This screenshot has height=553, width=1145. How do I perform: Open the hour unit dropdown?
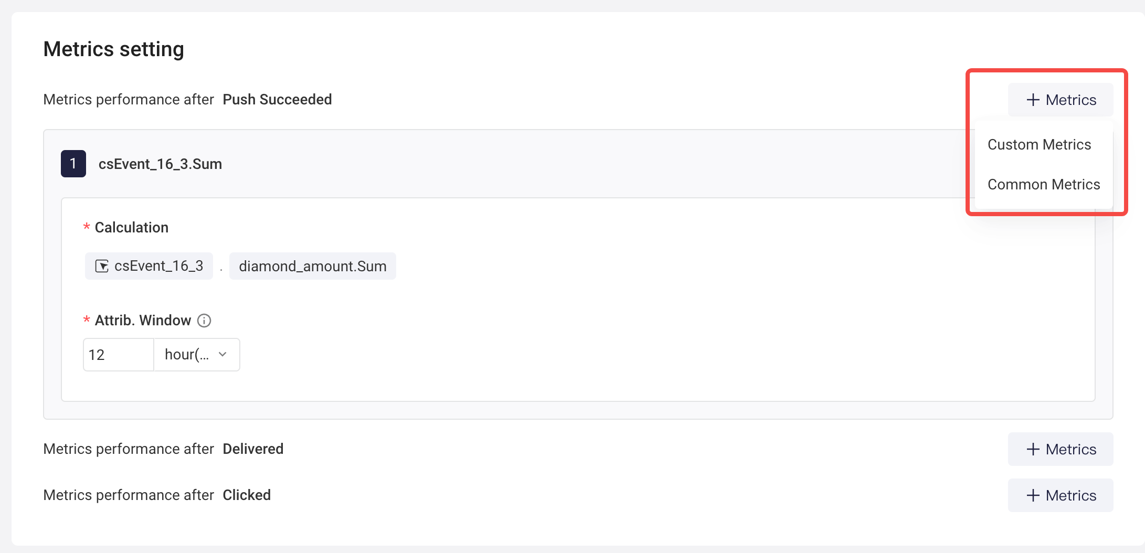[196, 355]
